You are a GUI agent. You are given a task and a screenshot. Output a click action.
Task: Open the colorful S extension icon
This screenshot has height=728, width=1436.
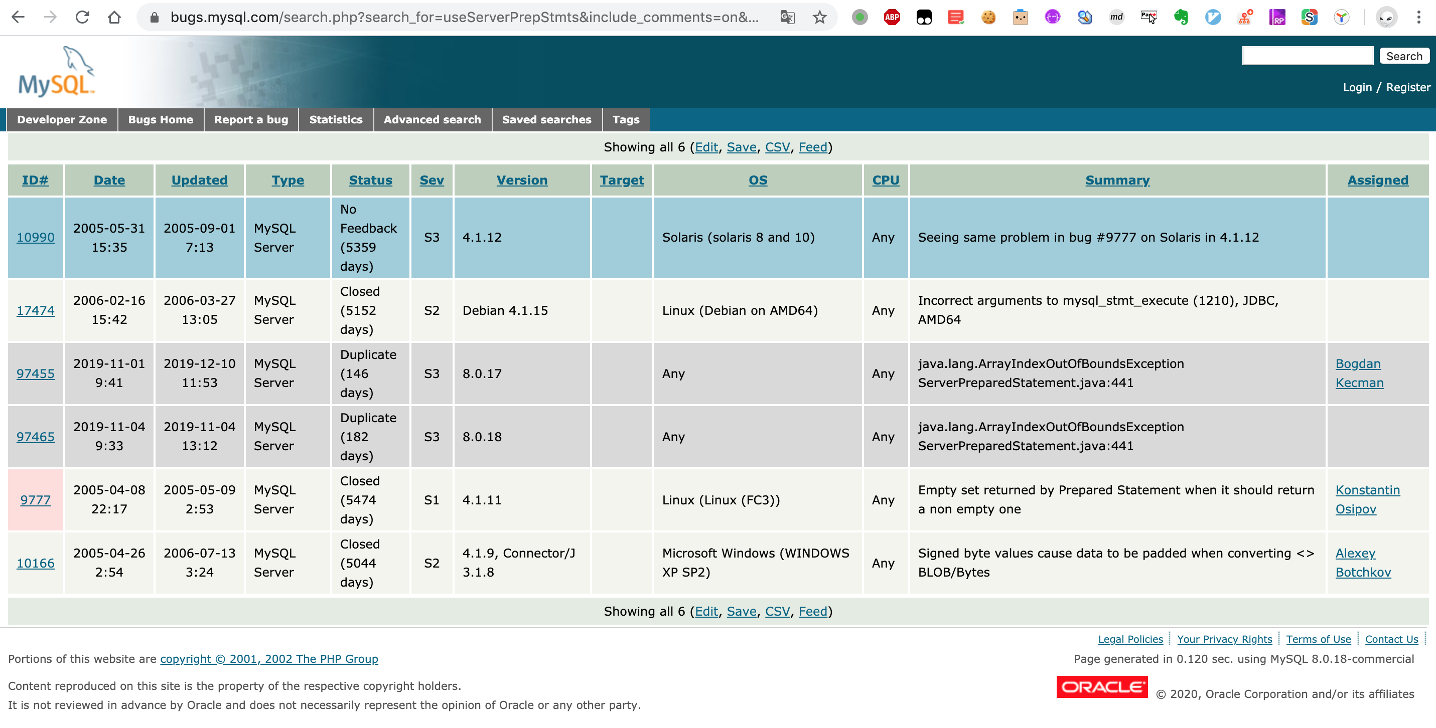[1310, 17]
